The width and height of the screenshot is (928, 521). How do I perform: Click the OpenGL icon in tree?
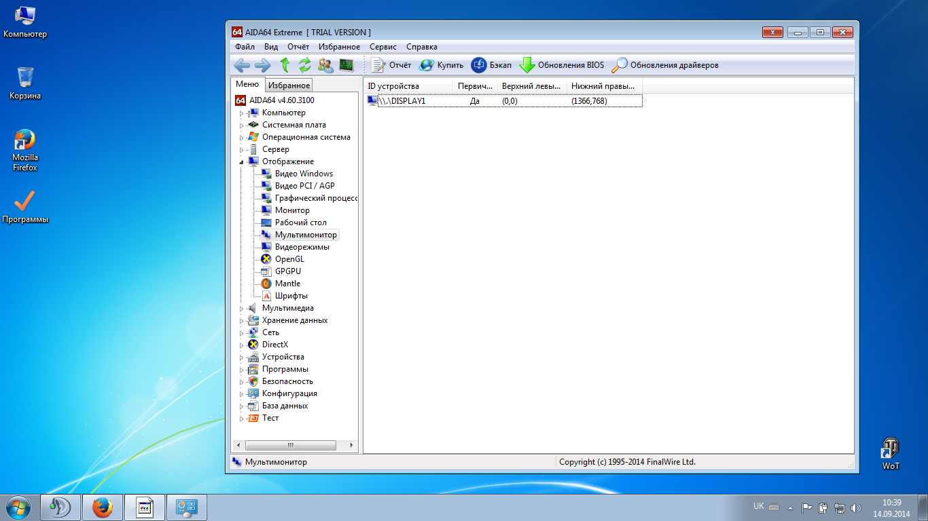(x=266, y=259)
